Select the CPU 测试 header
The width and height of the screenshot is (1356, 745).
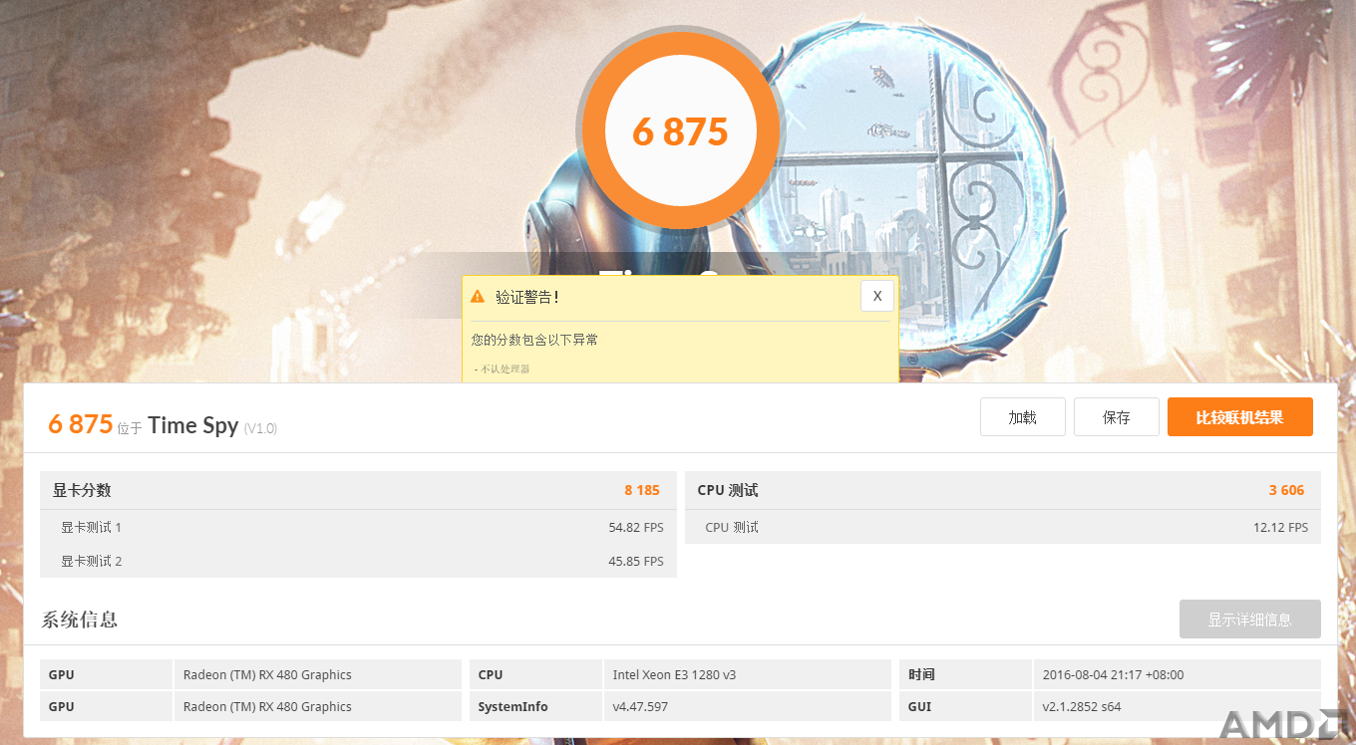[x=1003, y=490]
